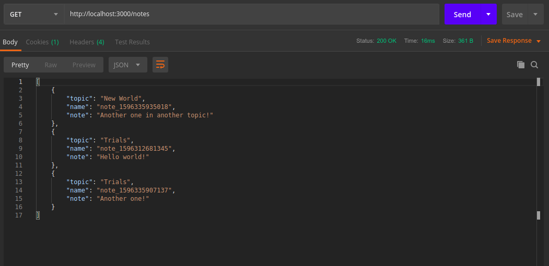Send the request
549x266 pixels.
[x=462, y=14]
